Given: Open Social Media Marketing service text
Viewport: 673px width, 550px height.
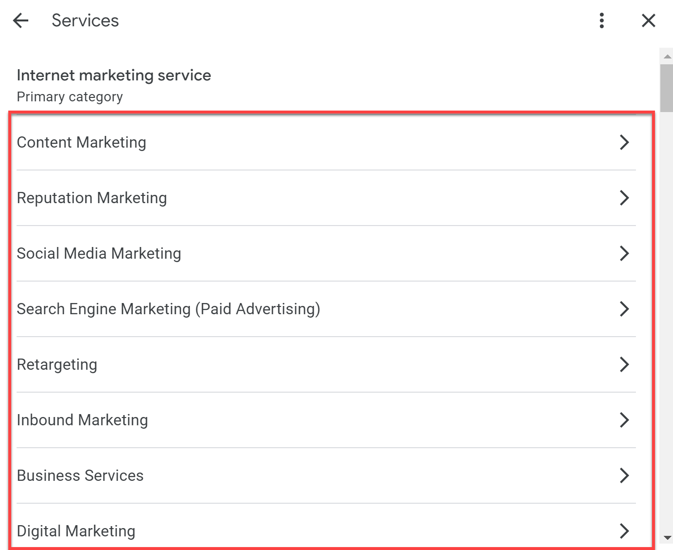Looking at the screenshot, I should pyautogui.click(x=99, y=253).
